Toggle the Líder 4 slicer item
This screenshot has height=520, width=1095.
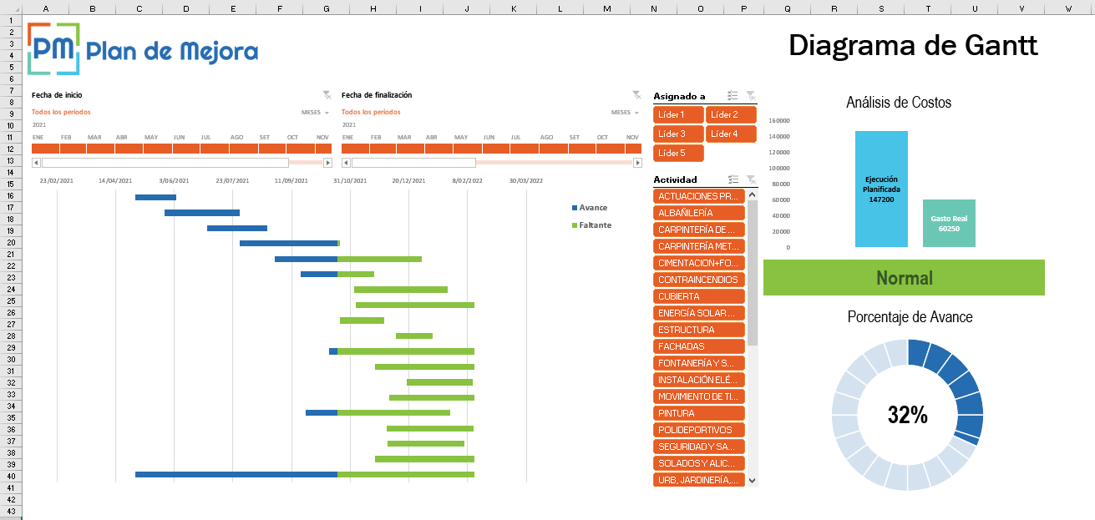click(731, 134)
